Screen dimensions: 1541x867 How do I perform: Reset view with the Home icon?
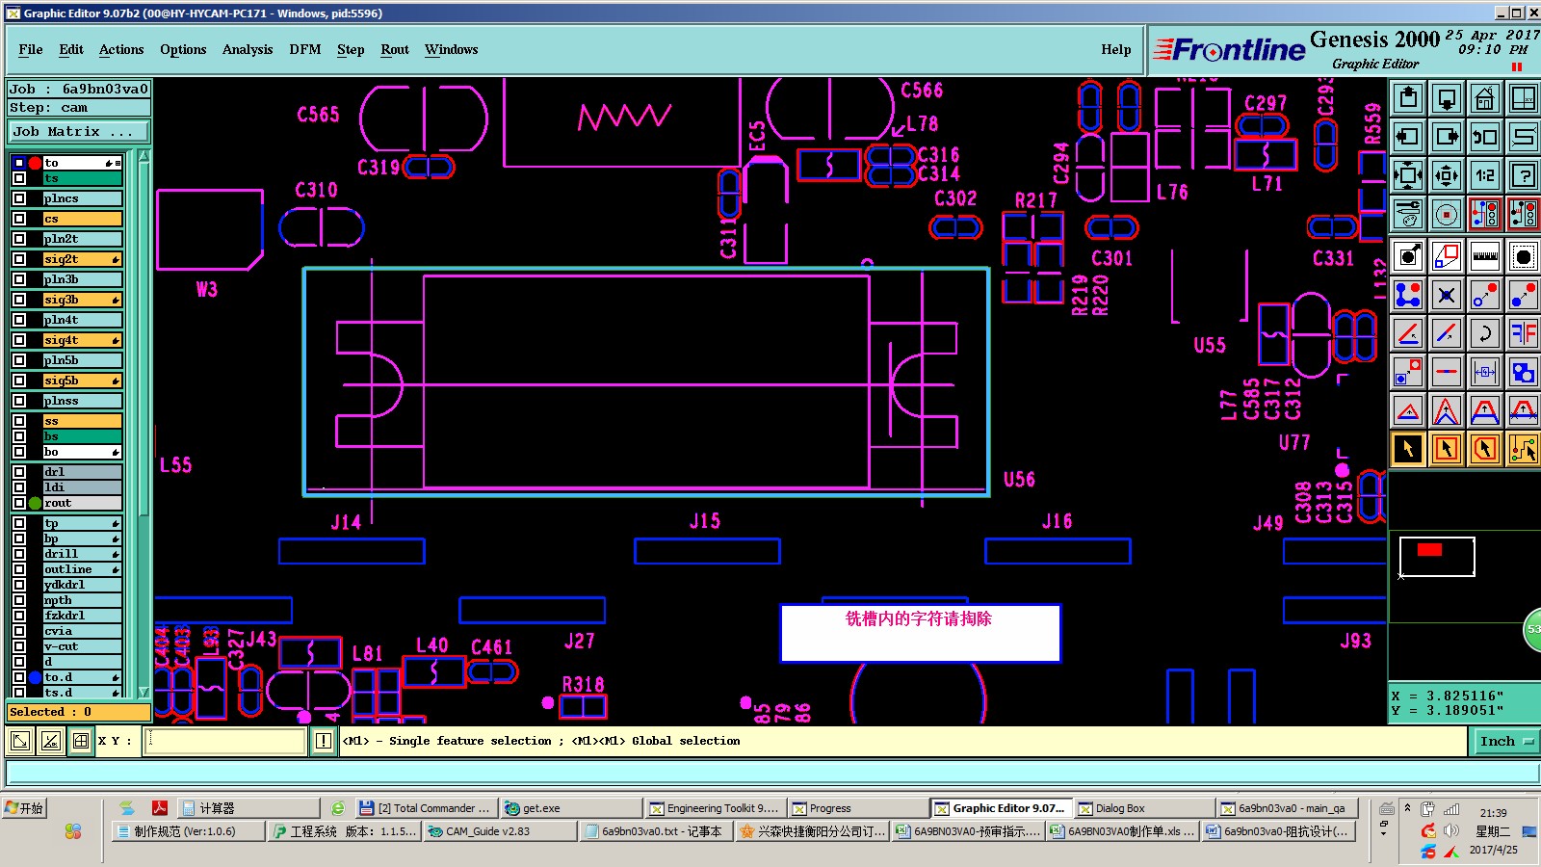1485,98
